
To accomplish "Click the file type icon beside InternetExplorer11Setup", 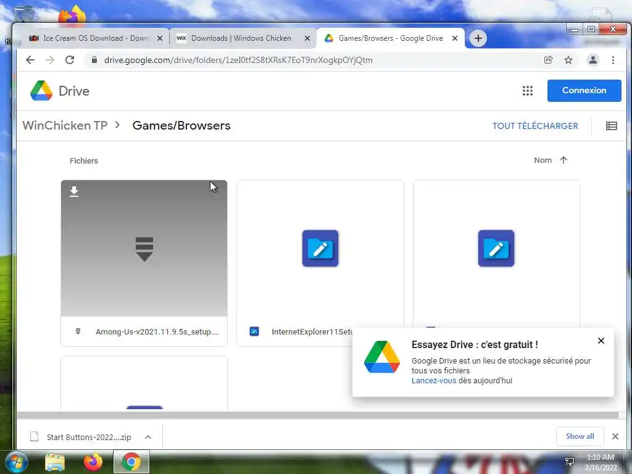I will click(x=254, y=331).
